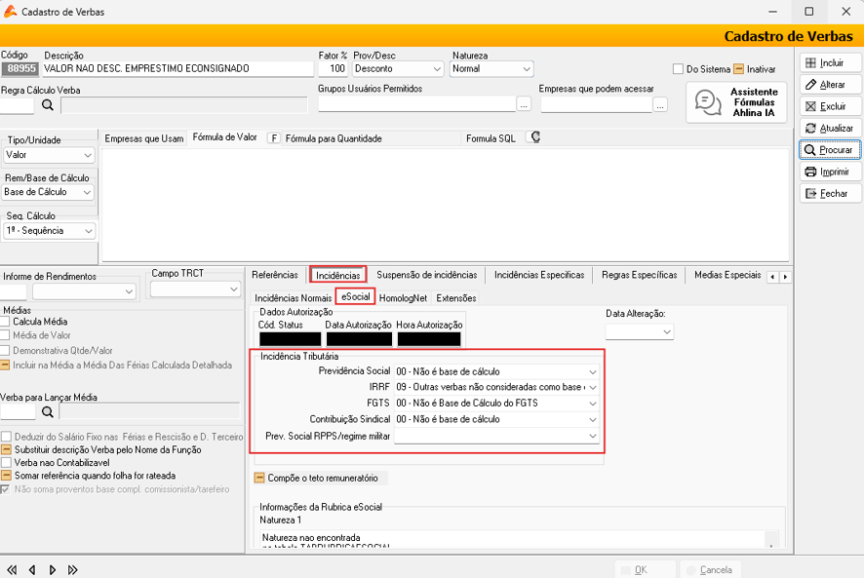Open Natureza dropdown showing Normal
Viewport: 864px width, 578px height.
point(491,69)
